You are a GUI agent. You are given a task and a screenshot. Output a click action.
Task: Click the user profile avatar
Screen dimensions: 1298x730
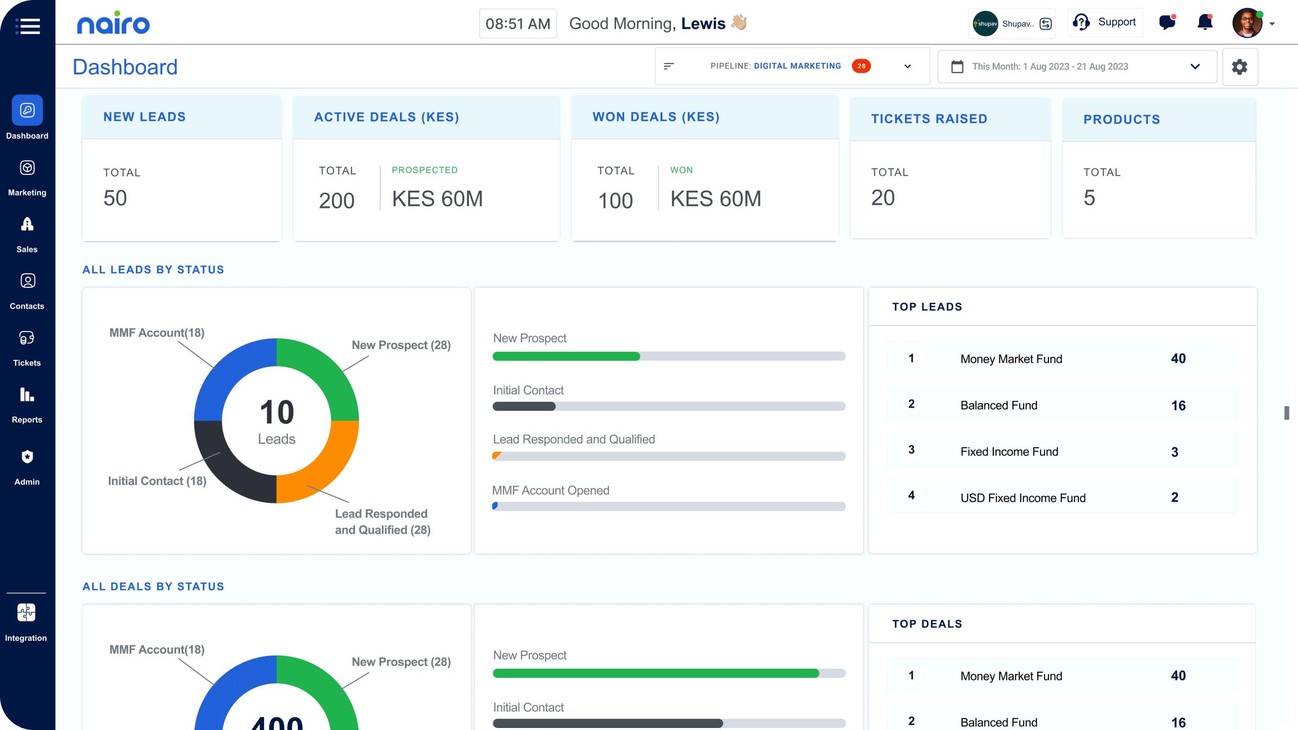pos(1247,23)
